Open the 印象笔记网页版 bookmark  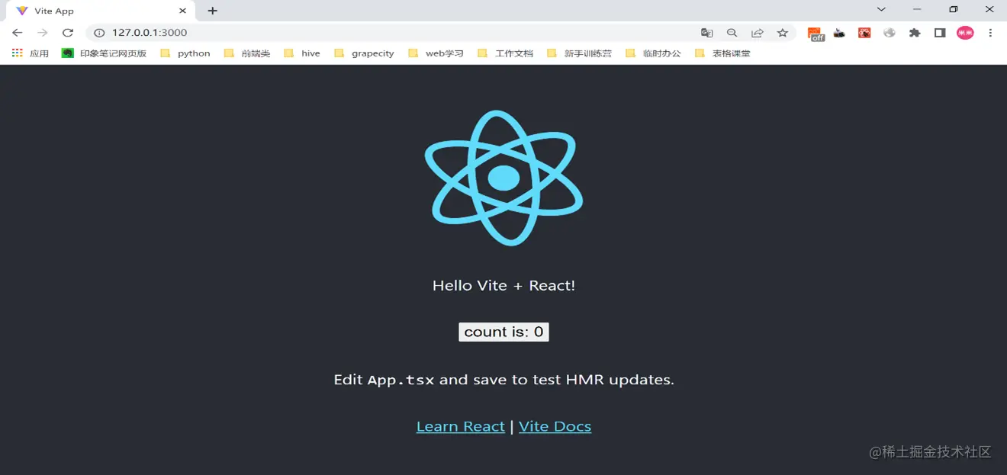tap(105, 53)
